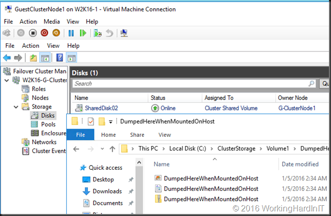Click Explorer Up arrow button

pos(113,149)
